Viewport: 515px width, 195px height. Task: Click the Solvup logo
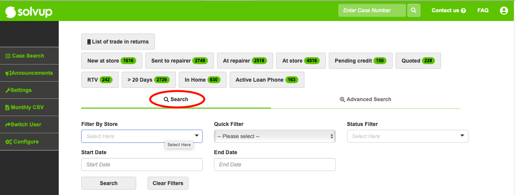[x=29, y=12]
